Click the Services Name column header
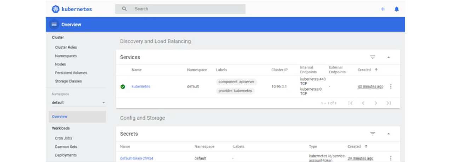Viewport: 450px width, 162px height. point(137,70)
